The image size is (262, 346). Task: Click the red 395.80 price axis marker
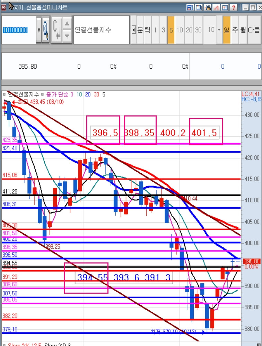pyautogui.click(x=252, y=261)
